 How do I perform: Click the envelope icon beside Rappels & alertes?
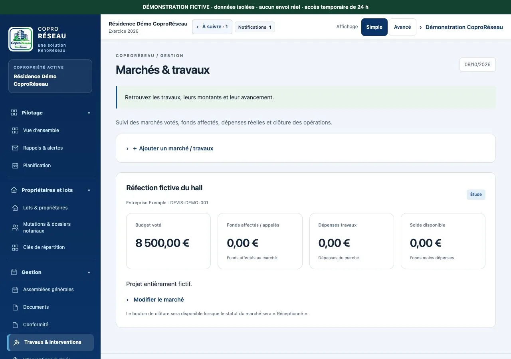pyautogui.click(x=15, y=148)
